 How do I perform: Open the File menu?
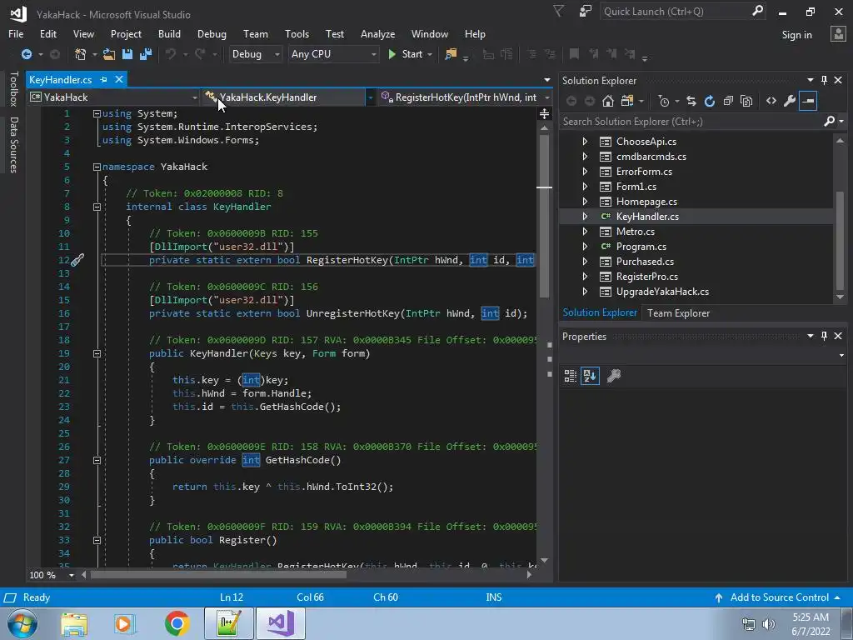[16, 33]
